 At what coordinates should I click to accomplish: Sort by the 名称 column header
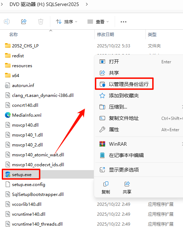tap(13, 34)
